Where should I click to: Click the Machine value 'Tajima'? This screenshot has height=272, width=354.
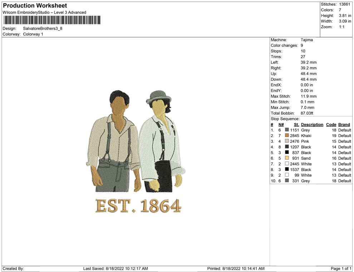(x=306, y=40)
